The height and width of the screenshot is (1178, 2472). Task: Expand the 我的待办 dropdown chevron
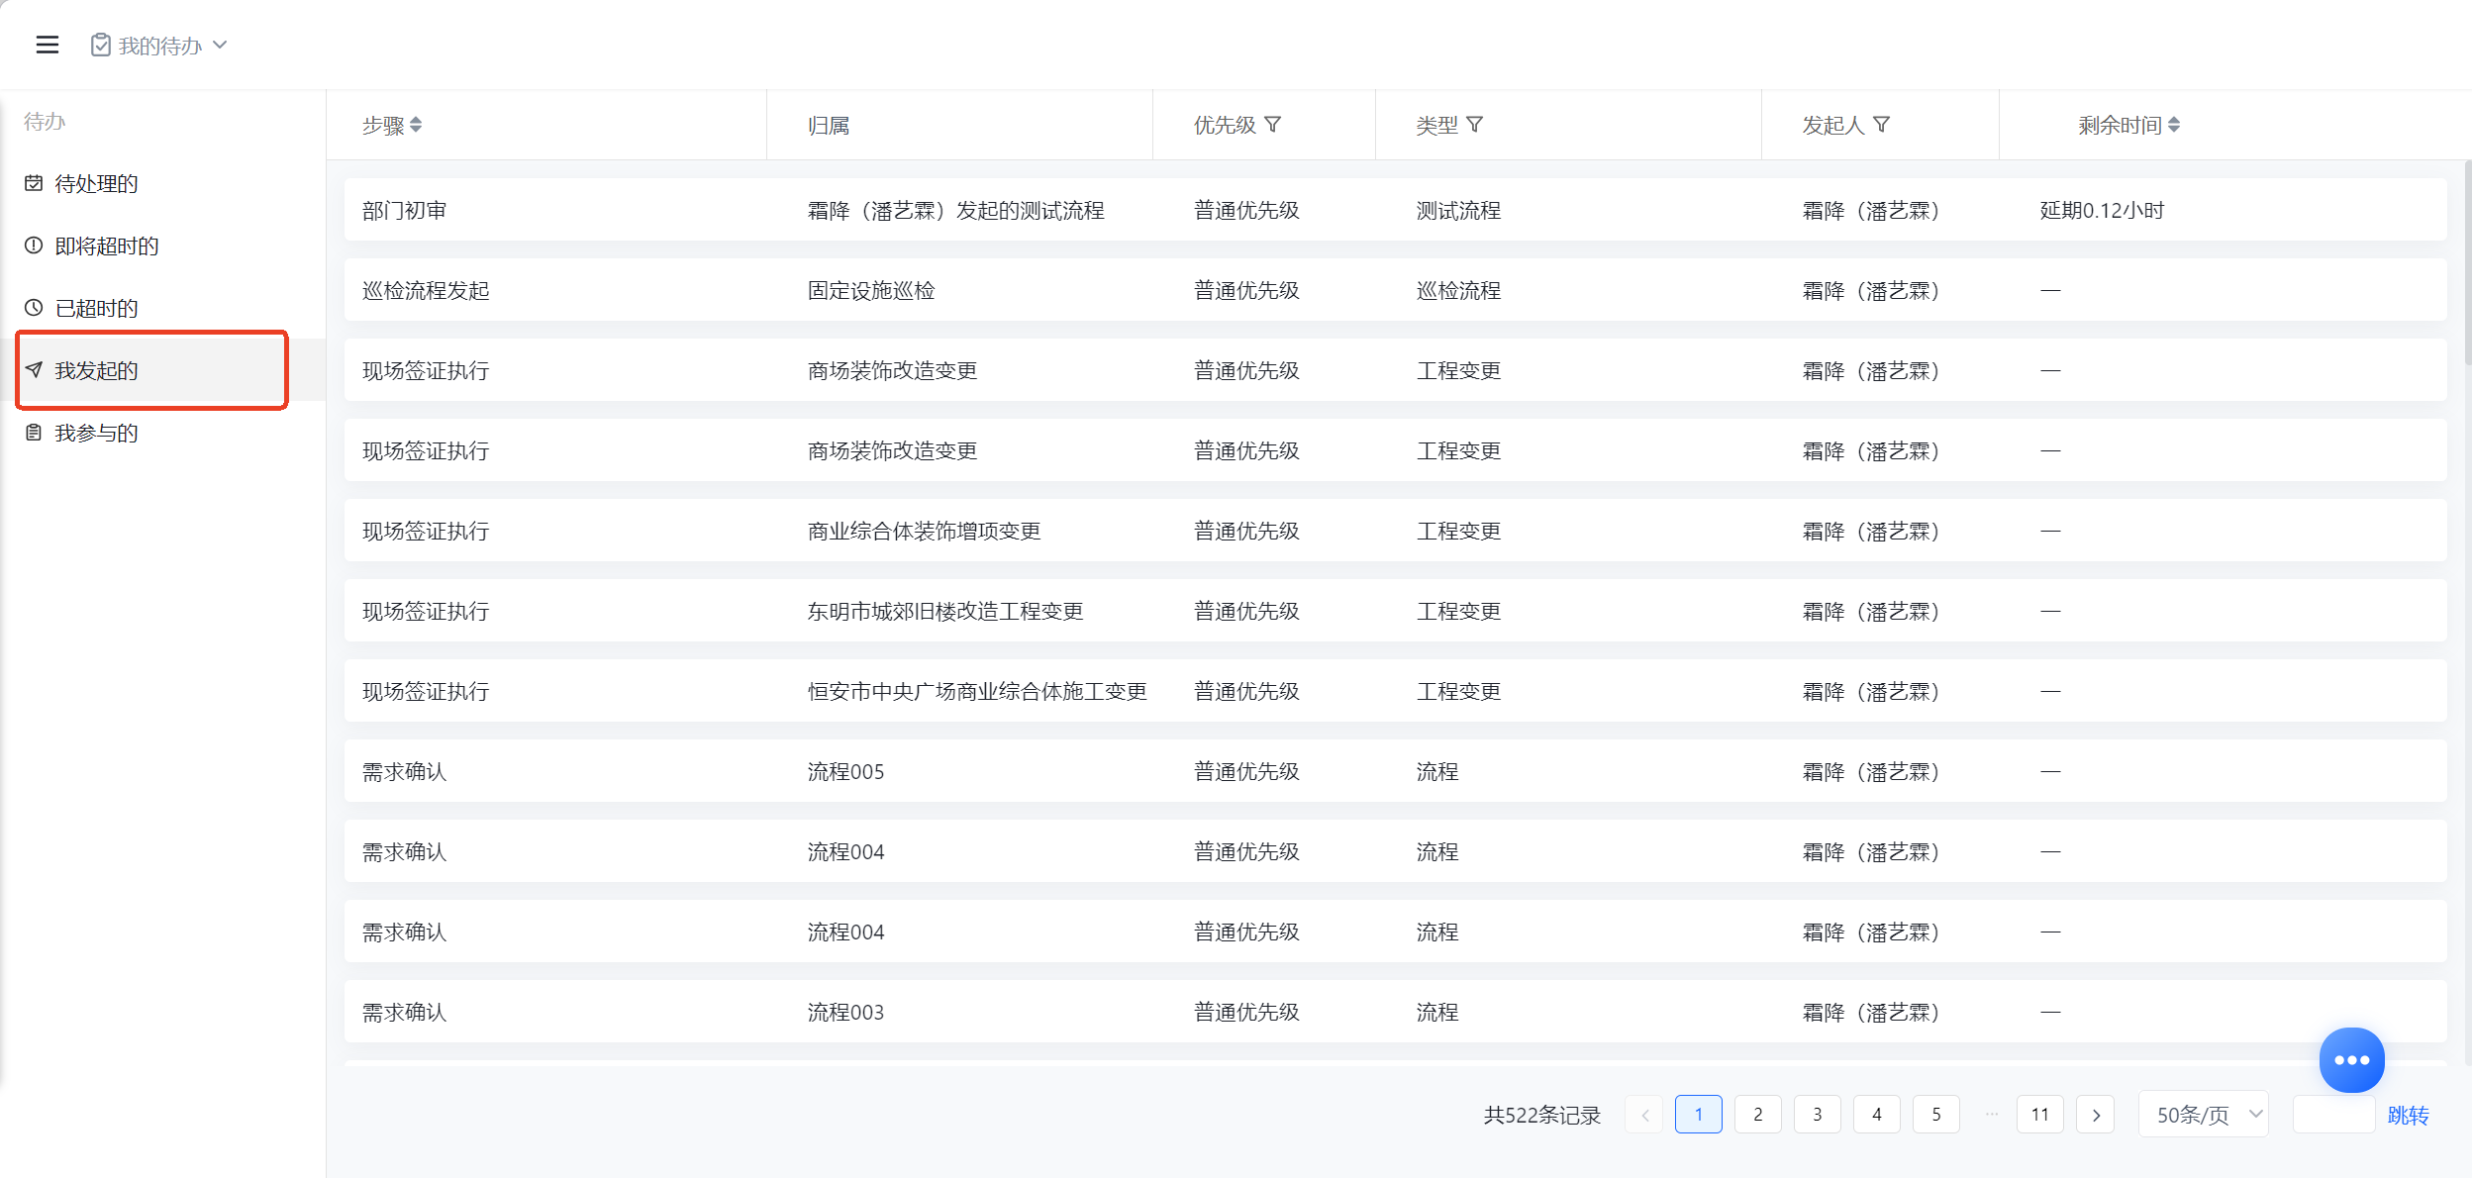pos(220,46)
